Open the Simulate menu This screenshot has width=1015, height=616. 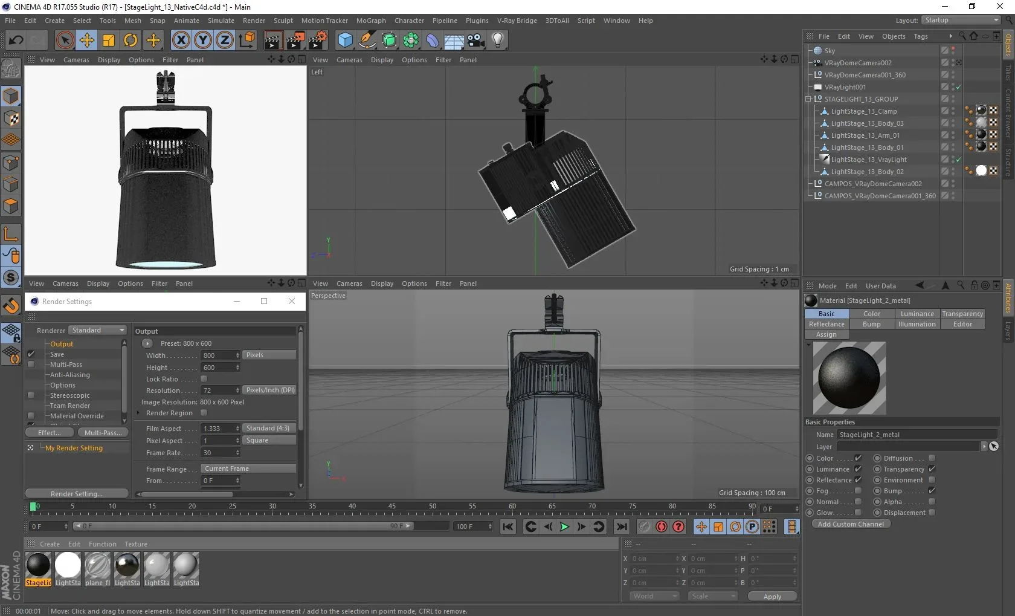221,21
